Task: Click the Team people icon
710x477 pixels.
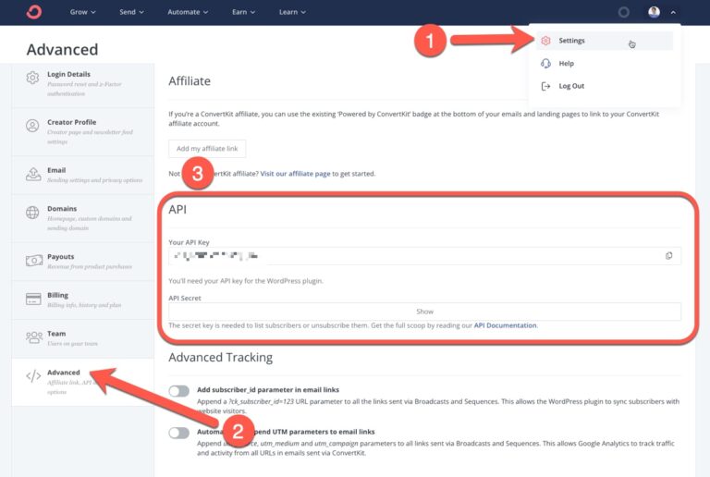Action: click(34, 337)
